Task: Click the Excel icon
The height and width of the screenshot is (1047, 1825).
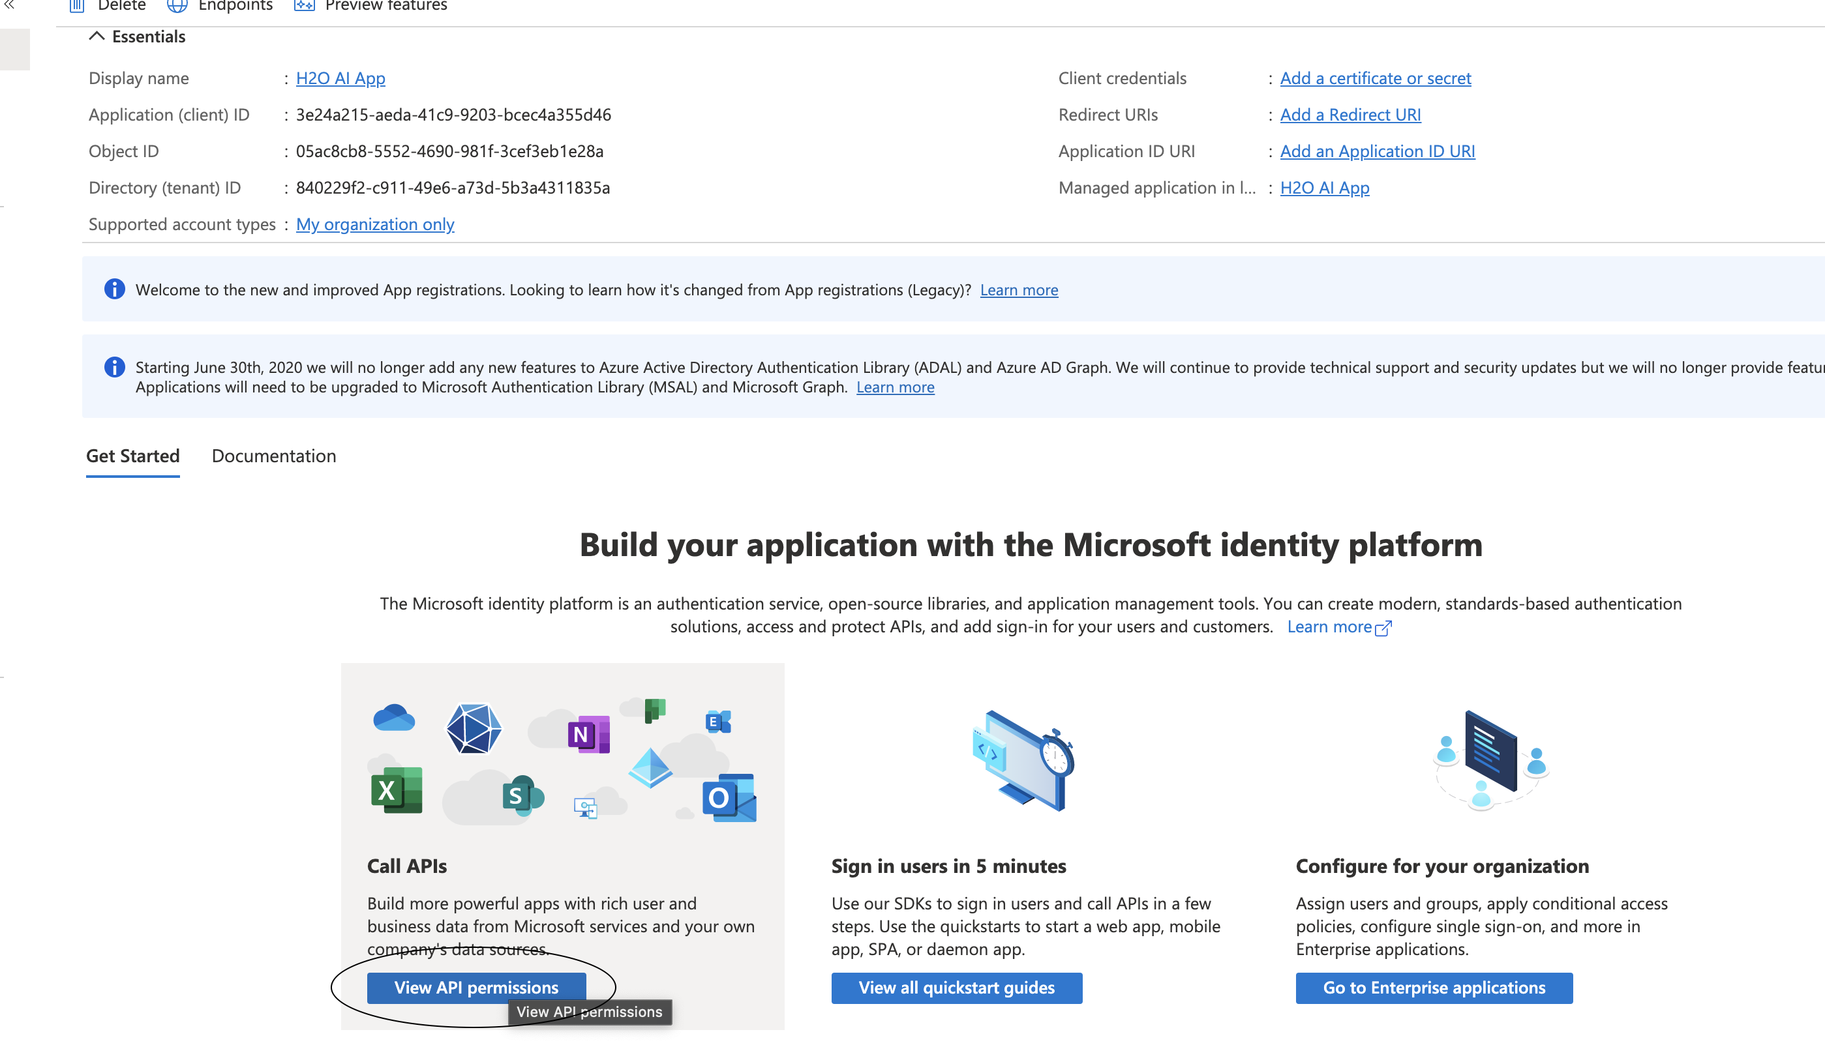Action: pyautogui.click(x=397, y=790)
